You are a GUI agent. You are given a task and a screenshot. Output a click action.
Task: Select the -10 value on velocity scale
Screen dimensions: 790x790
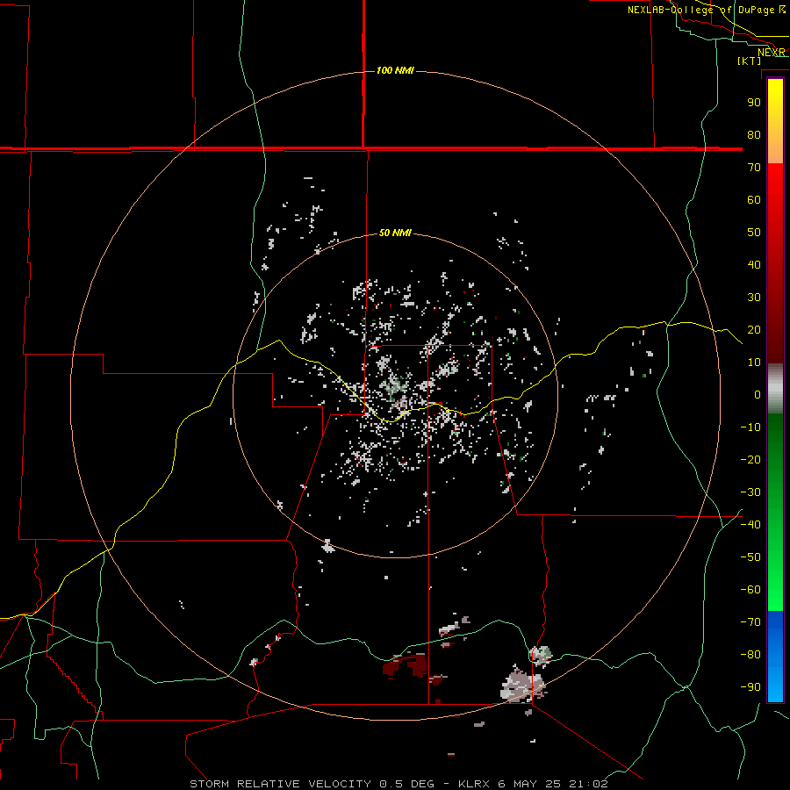[750, 427]
